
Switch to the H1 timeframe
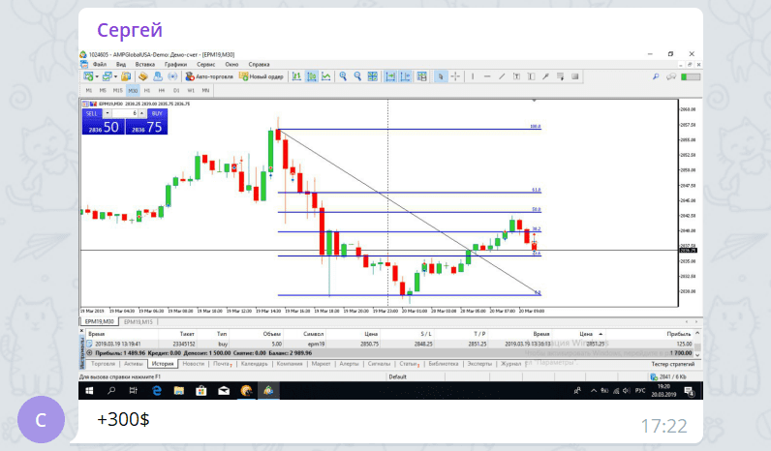click(x=147, y=90)
